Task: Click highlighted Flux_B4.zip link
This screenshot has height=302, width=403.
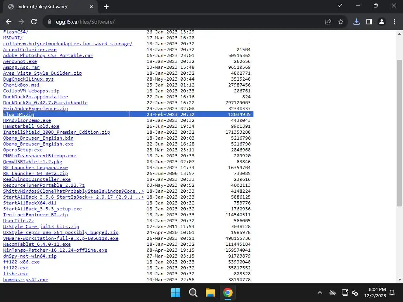Action: 18,114
